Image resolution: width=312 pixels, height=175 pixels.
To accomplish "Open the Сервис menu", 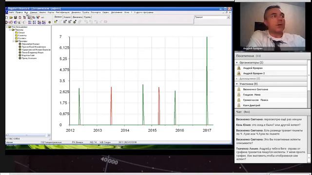I will [x=106, y=12].
